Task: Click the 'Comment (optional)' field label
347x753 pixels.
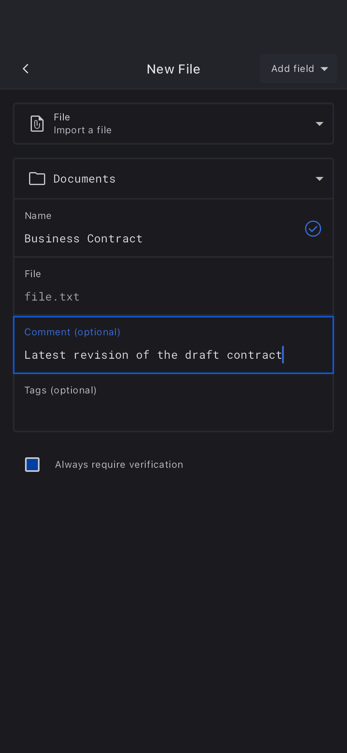Action: pos(72,332)
